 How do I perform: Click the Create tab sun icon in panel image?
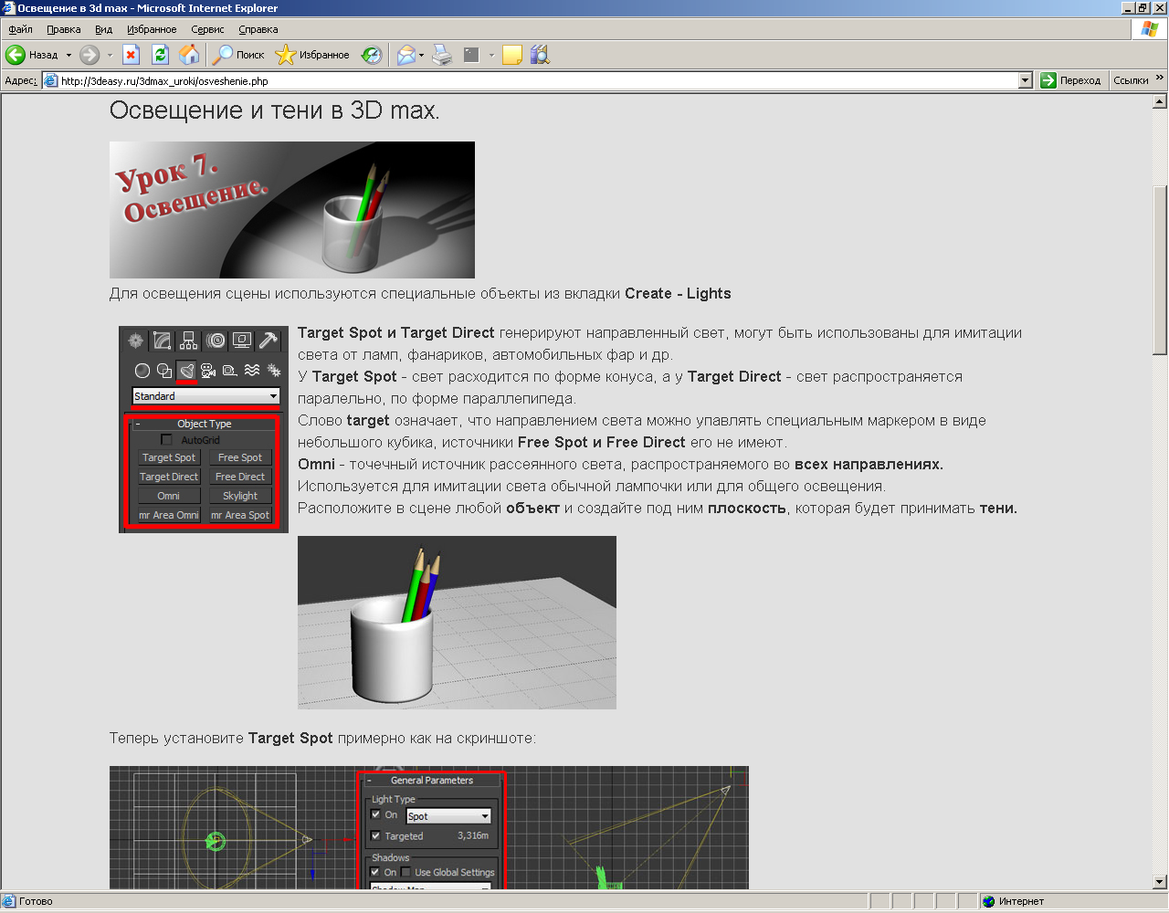coord(136,341)
